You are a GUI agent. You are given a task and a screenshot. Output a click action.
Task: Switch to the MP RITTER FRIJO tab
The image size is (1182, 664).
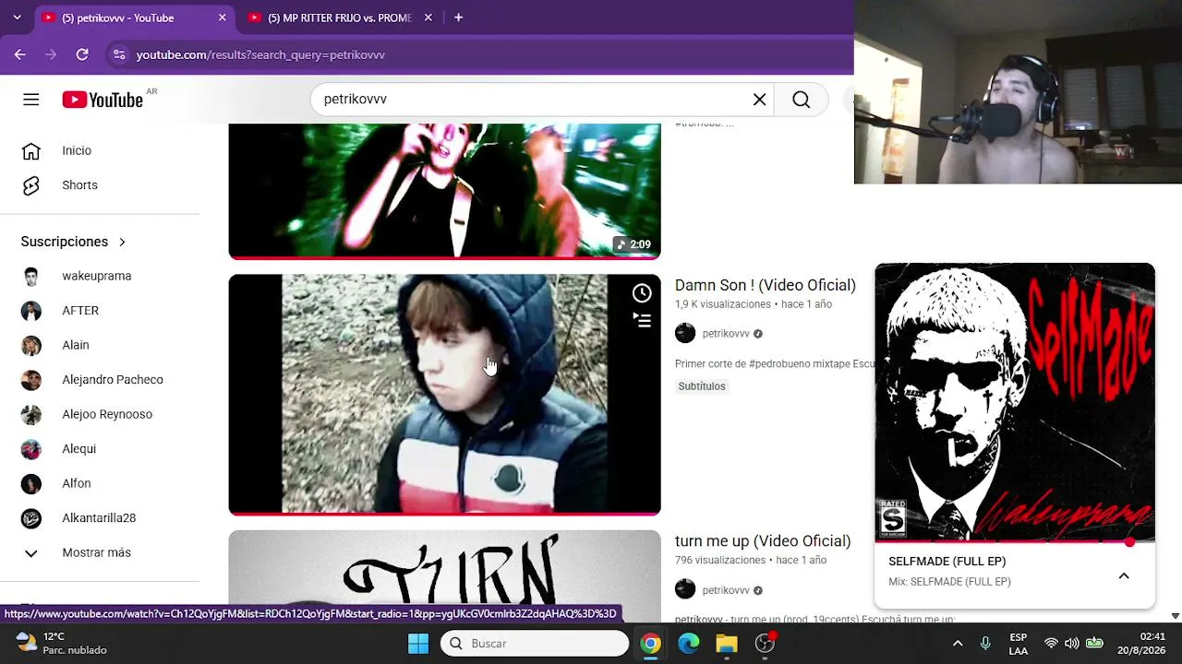click(340, 18)
